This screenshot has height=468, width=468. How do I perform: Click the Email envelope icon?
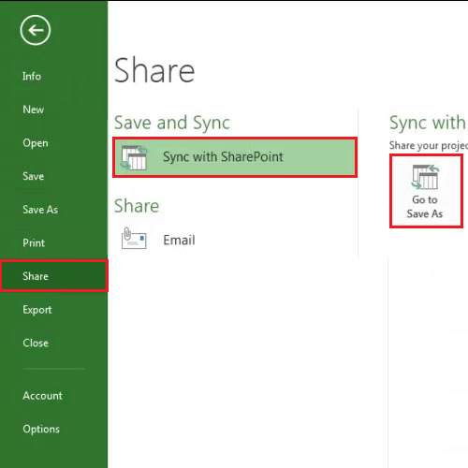pyautogui.click(x=134, y=239)
